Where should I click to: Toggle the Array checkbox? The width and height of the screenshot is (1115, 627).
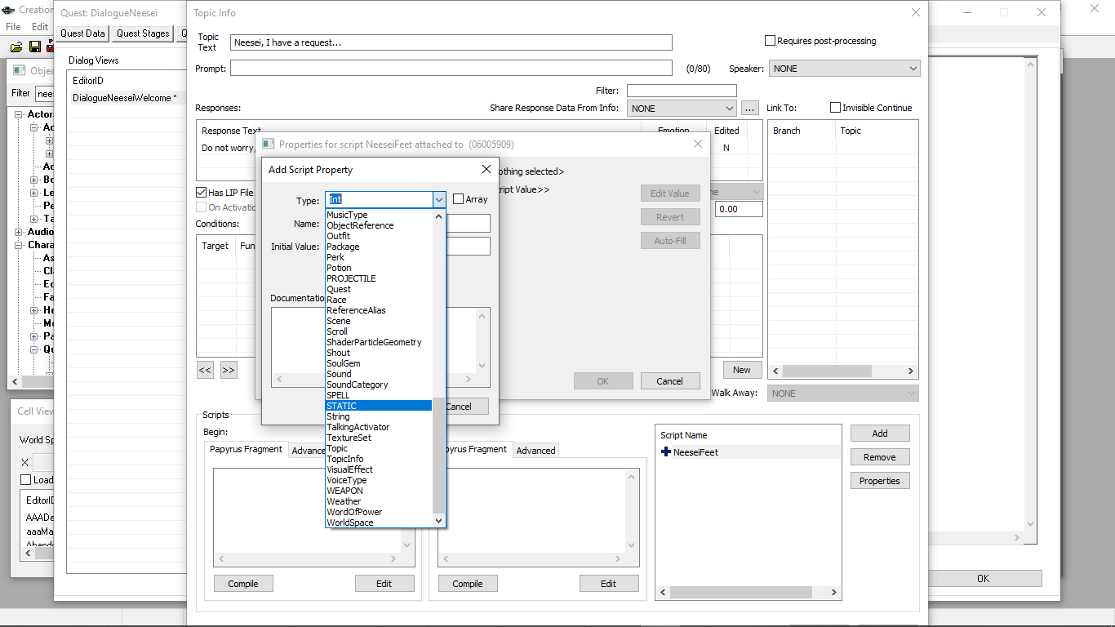point(459,199)
